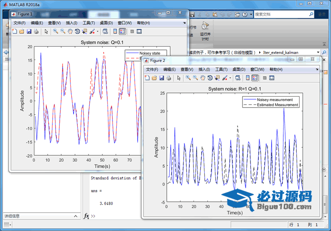
Task: Click Print icon in Figure 2 toolbar
Action: pos(169,78)
